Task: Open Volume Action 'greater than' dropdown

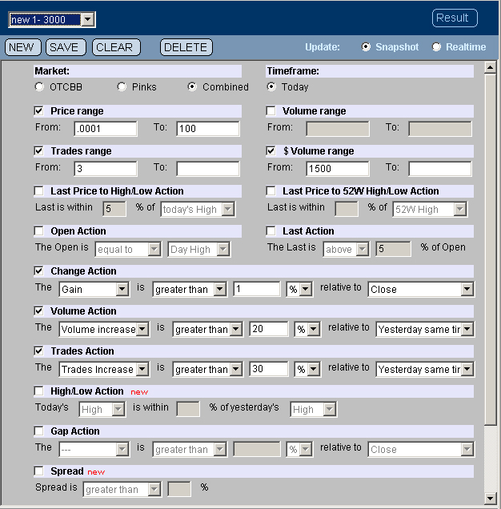Action: tap(208, 329)
